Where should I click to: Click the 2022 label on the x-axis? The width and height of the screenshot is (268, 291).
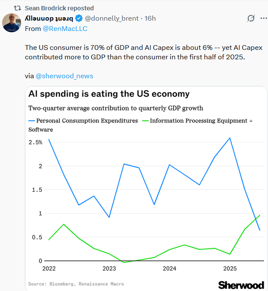49,269
